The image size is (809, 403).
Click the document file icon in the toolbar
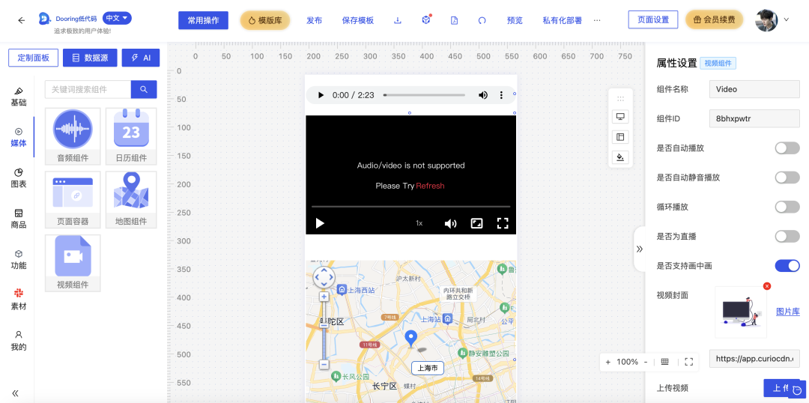pos(454,21)
